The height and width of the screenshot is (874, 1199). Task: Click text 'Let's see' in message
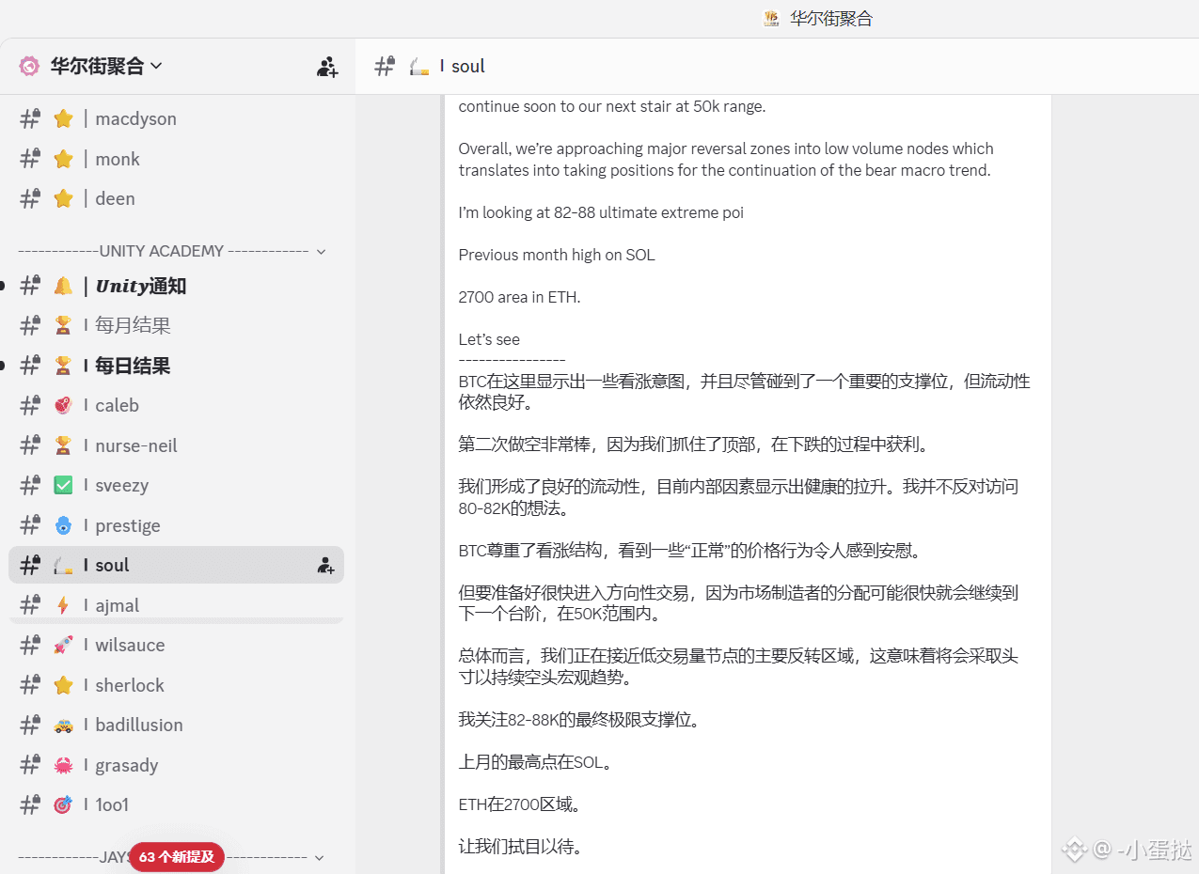click(489, 339)
